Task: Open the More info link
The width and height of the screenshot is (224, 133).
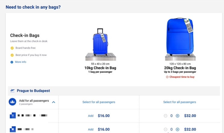Action: point(21,62)
